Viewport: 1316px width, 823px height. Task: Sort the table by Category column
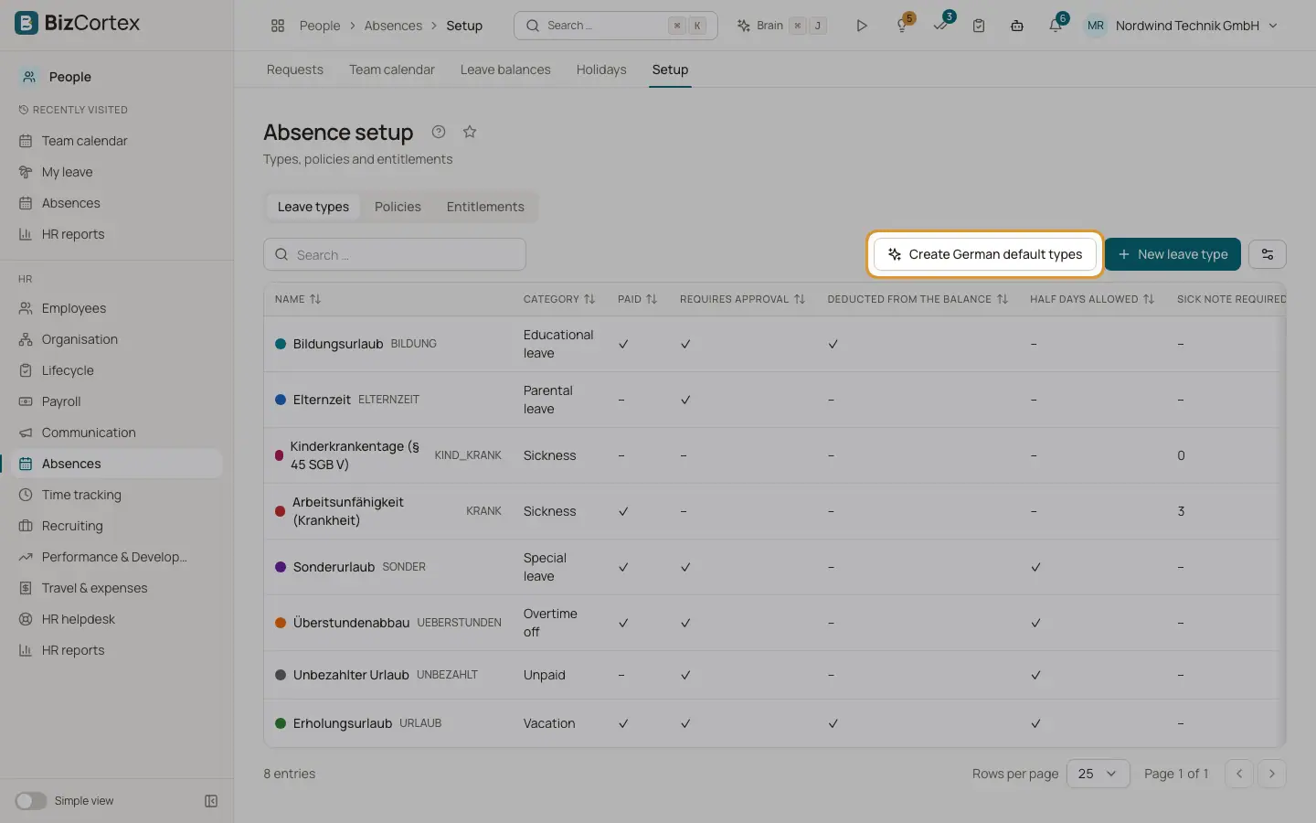559,299
